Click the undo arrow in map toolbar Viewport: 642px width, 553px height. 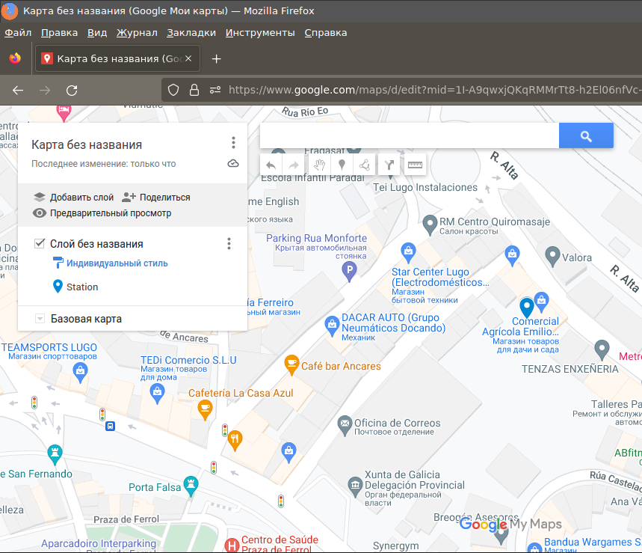271,165
